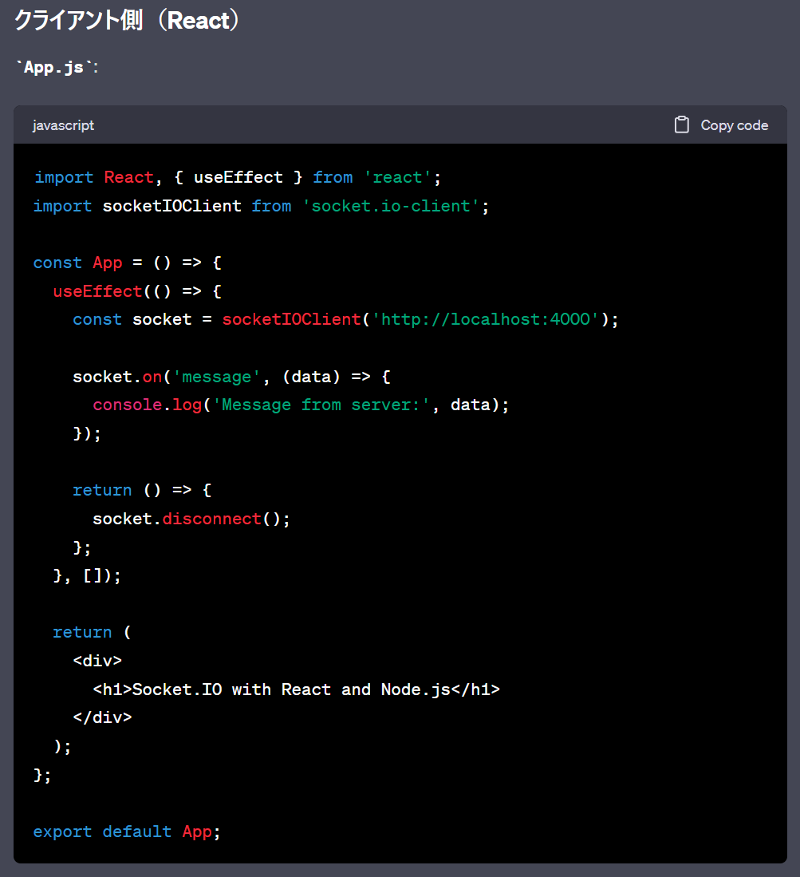The height and width of the screenshot is (877, 800).
Task: Click the socket.disconnect() line
Action: (x=191, y=519)
